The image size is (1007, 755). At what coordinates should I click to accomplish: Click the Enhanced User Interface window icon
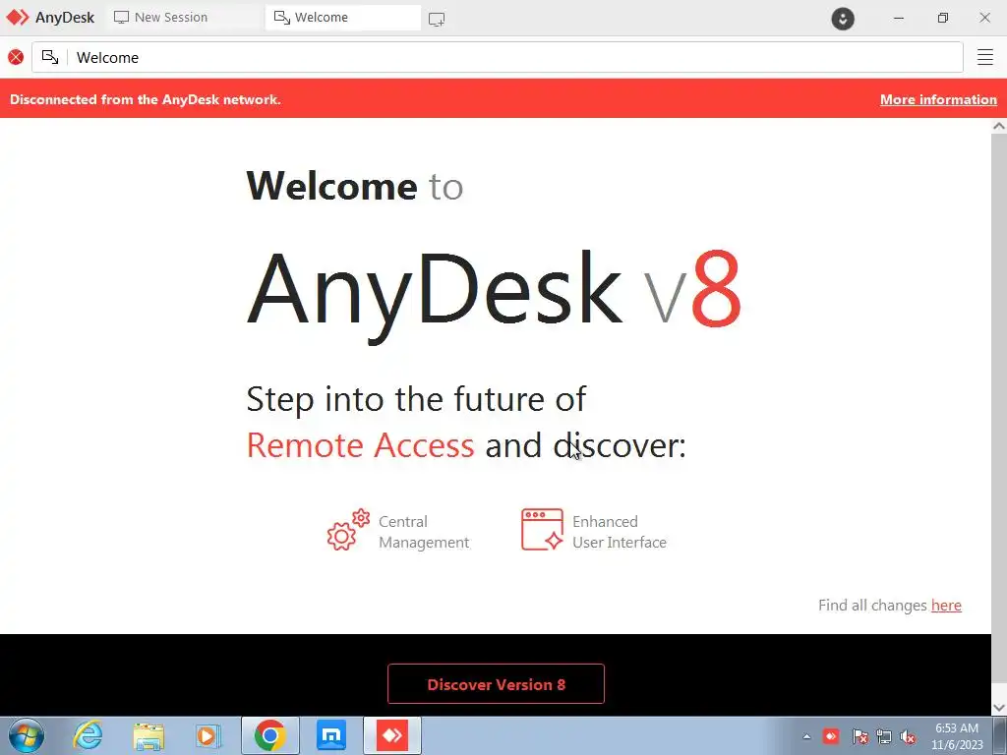[542, 530]
